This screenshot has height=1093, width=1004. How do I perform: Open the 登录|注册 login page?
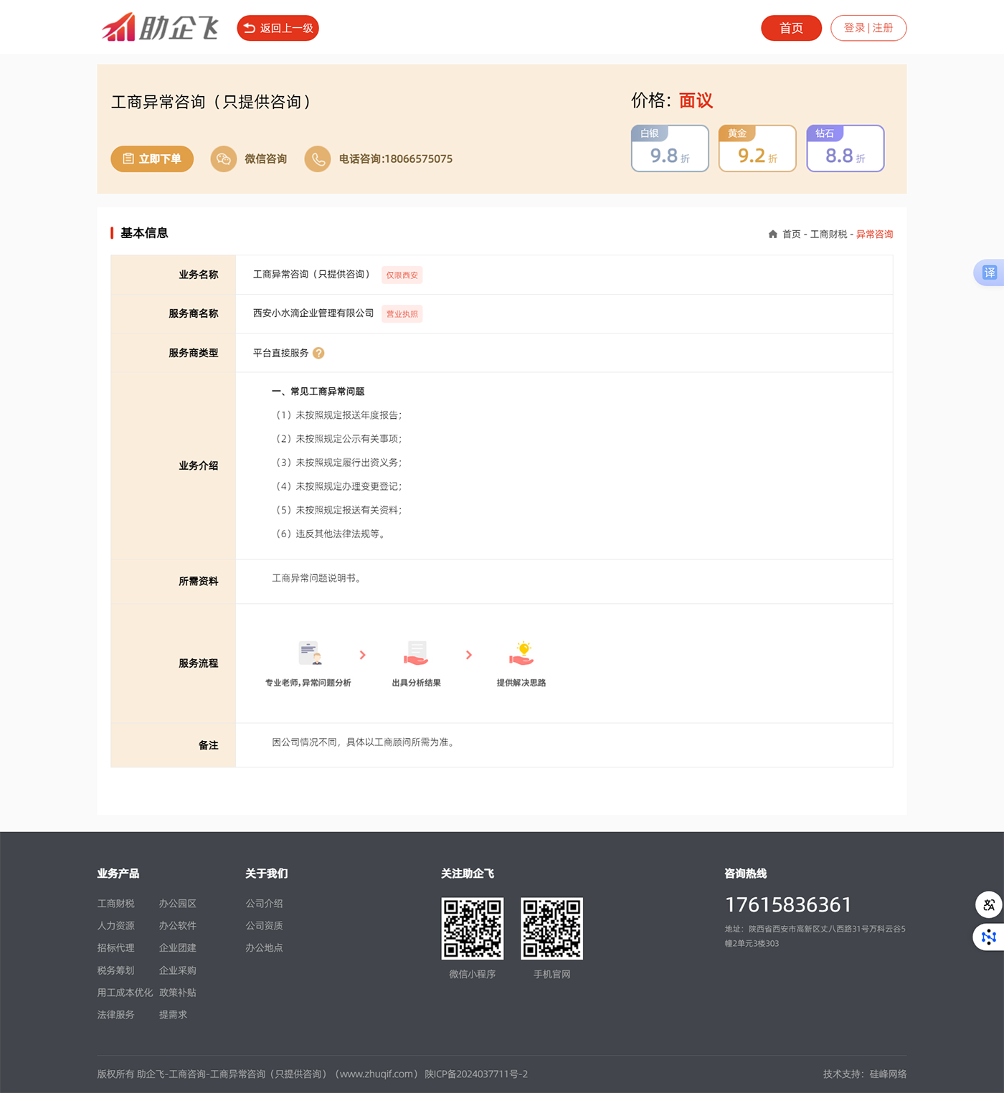point(868,28)
